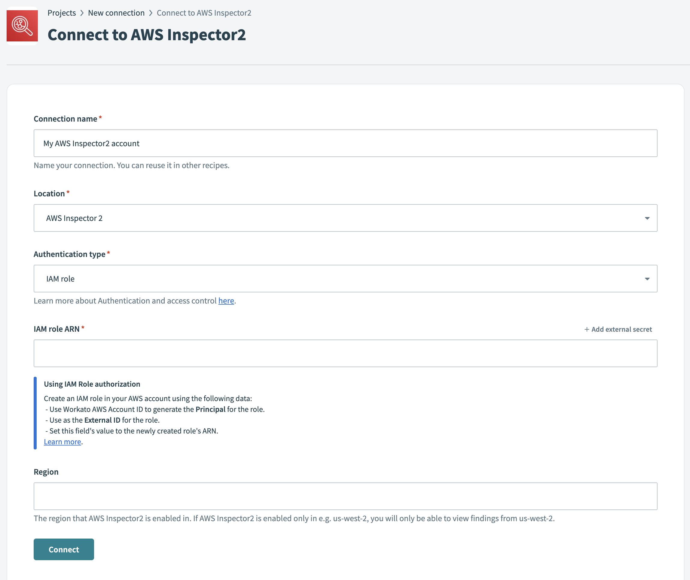Click the Connect to AWS Inspector2 page title

click(x=147, y=35)
